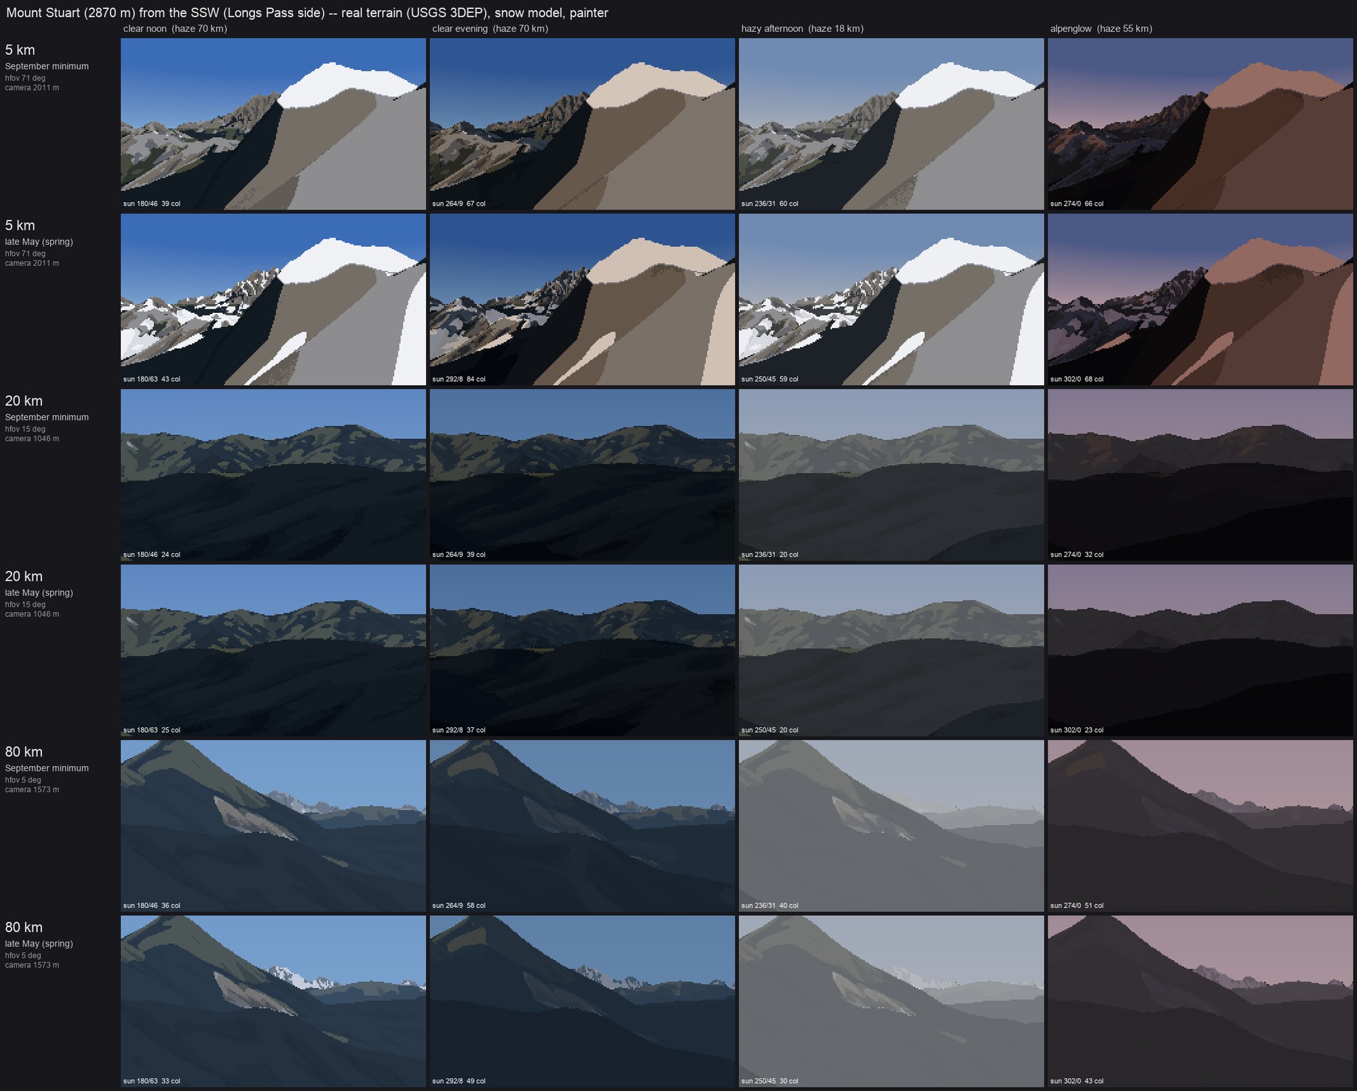The width and height of the screenshot is (1357, 1091).
Task: Pick the 20 km late May alpenglow render
Action: click(1200, 650)
